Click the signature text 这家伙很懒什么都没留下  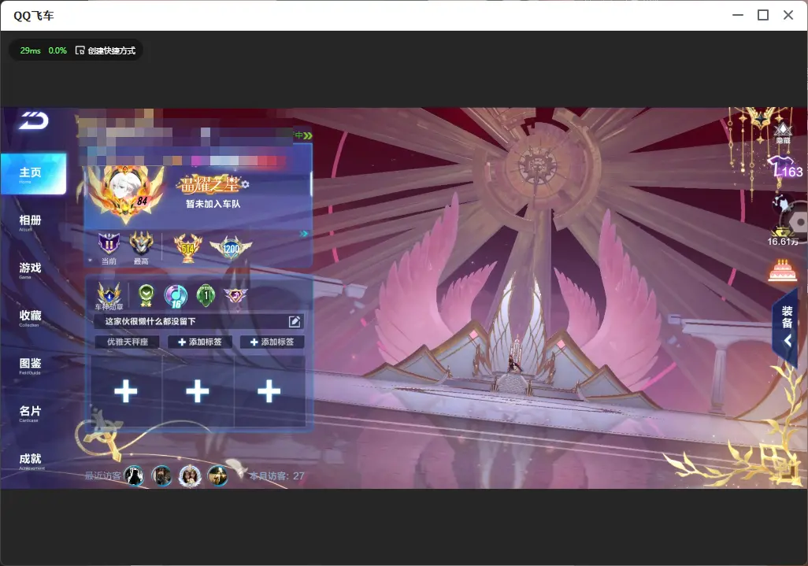150,322
